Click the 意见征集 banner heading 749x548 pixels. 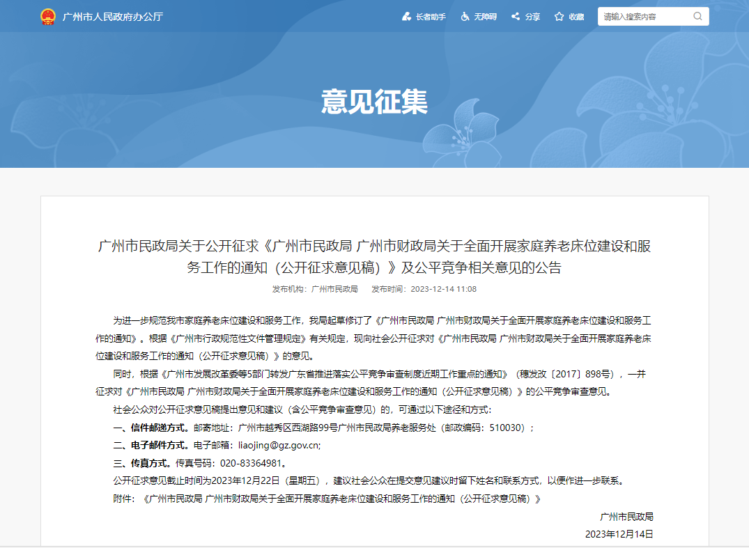pyautogui.click(x=374, y=102)
